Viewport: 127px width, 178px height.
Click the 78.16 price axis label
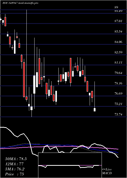[x=118, y=83]
